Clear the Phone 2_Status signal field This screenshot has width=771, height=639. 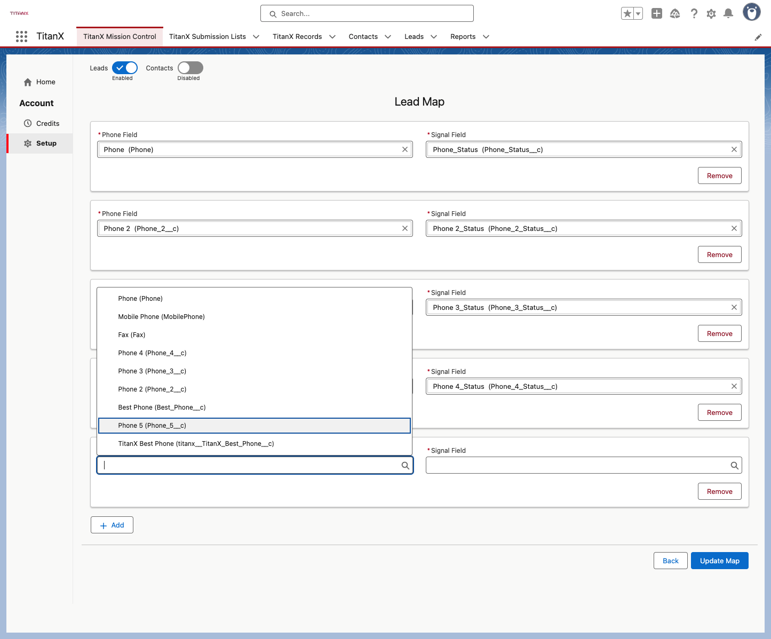coord(734,229)
